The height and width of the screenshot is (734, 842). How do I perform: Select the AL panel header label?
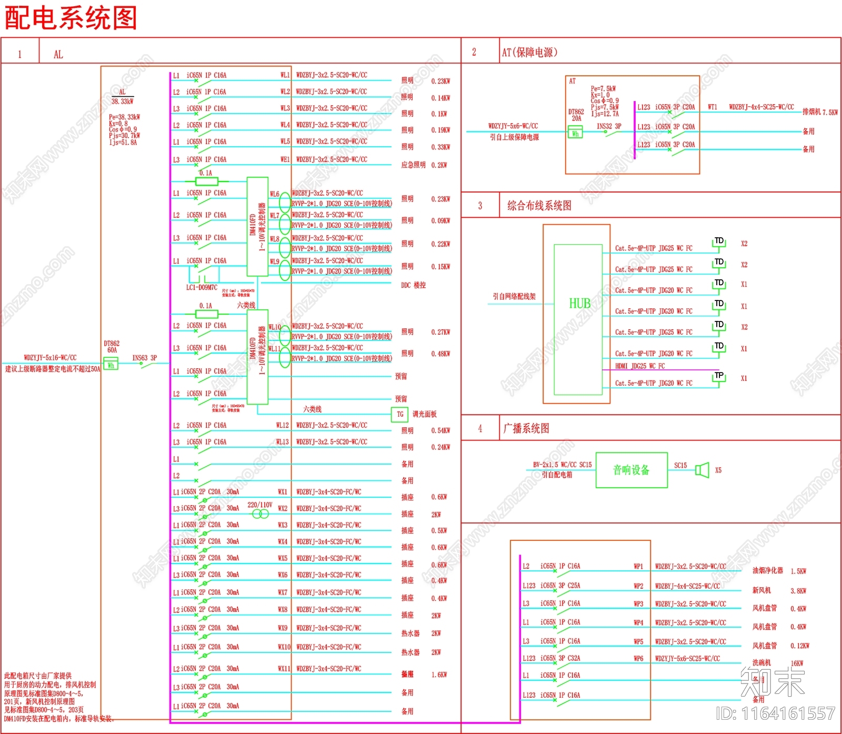point(58,54)
